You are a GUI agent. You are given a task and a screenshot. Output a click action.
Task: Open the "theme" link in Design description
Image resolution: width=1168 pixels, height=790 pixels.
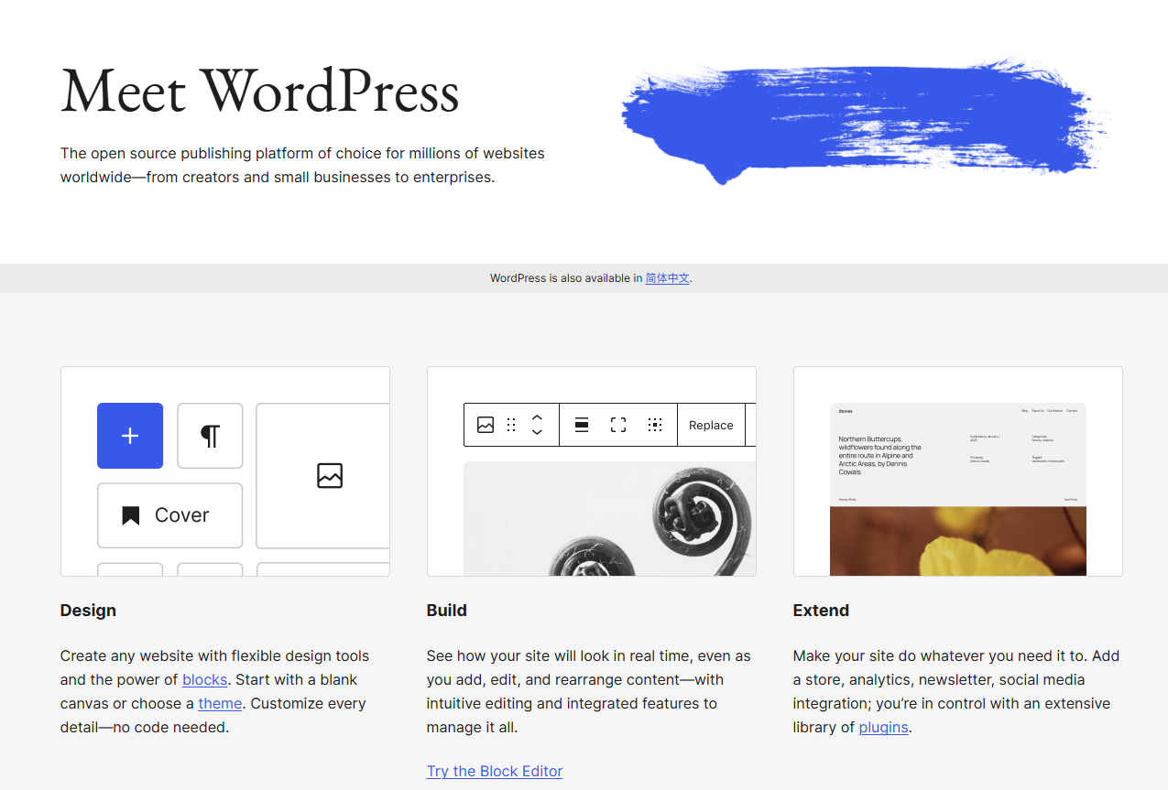coord(220,703)
